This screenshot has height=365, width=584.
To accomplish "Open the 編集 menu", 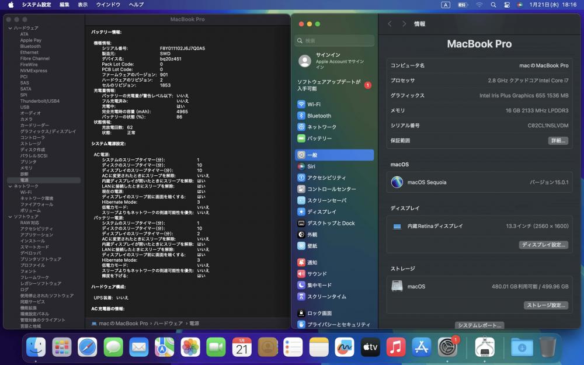I will (x=64, y=5).
